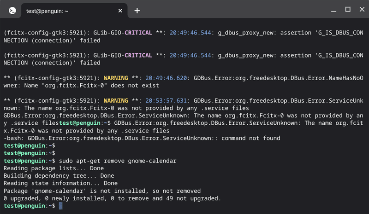Minimize the terminal window
Image resolution: width=369 pixels, height=214 pixels.
pos(333,11)
